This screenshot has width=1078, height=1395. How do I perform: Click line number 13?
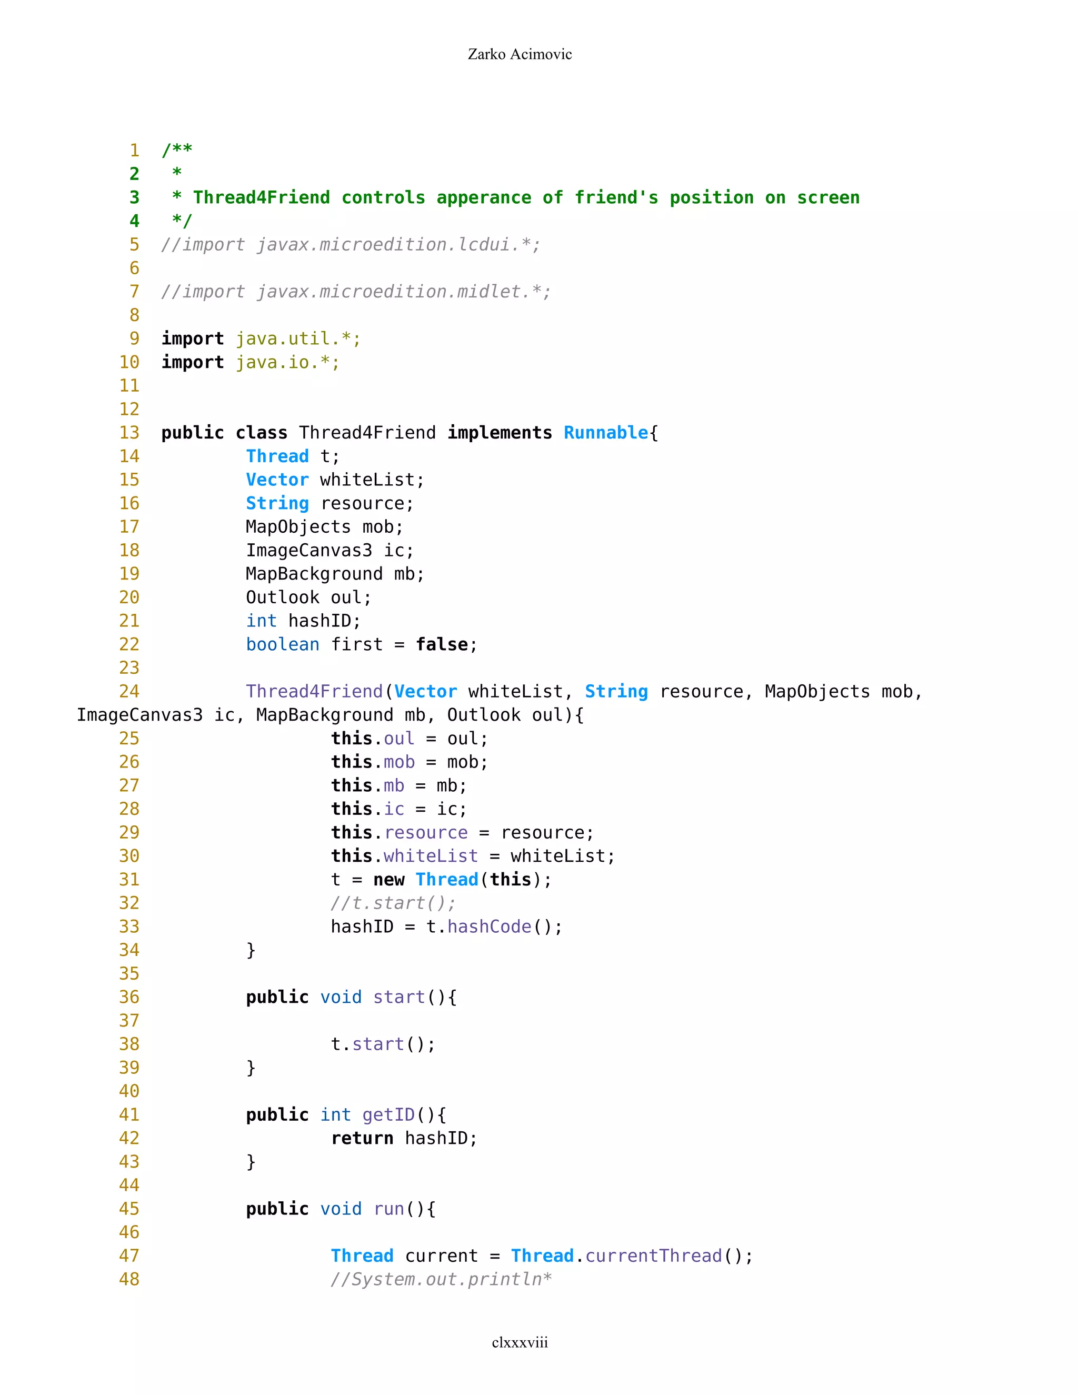coord(129,432)
